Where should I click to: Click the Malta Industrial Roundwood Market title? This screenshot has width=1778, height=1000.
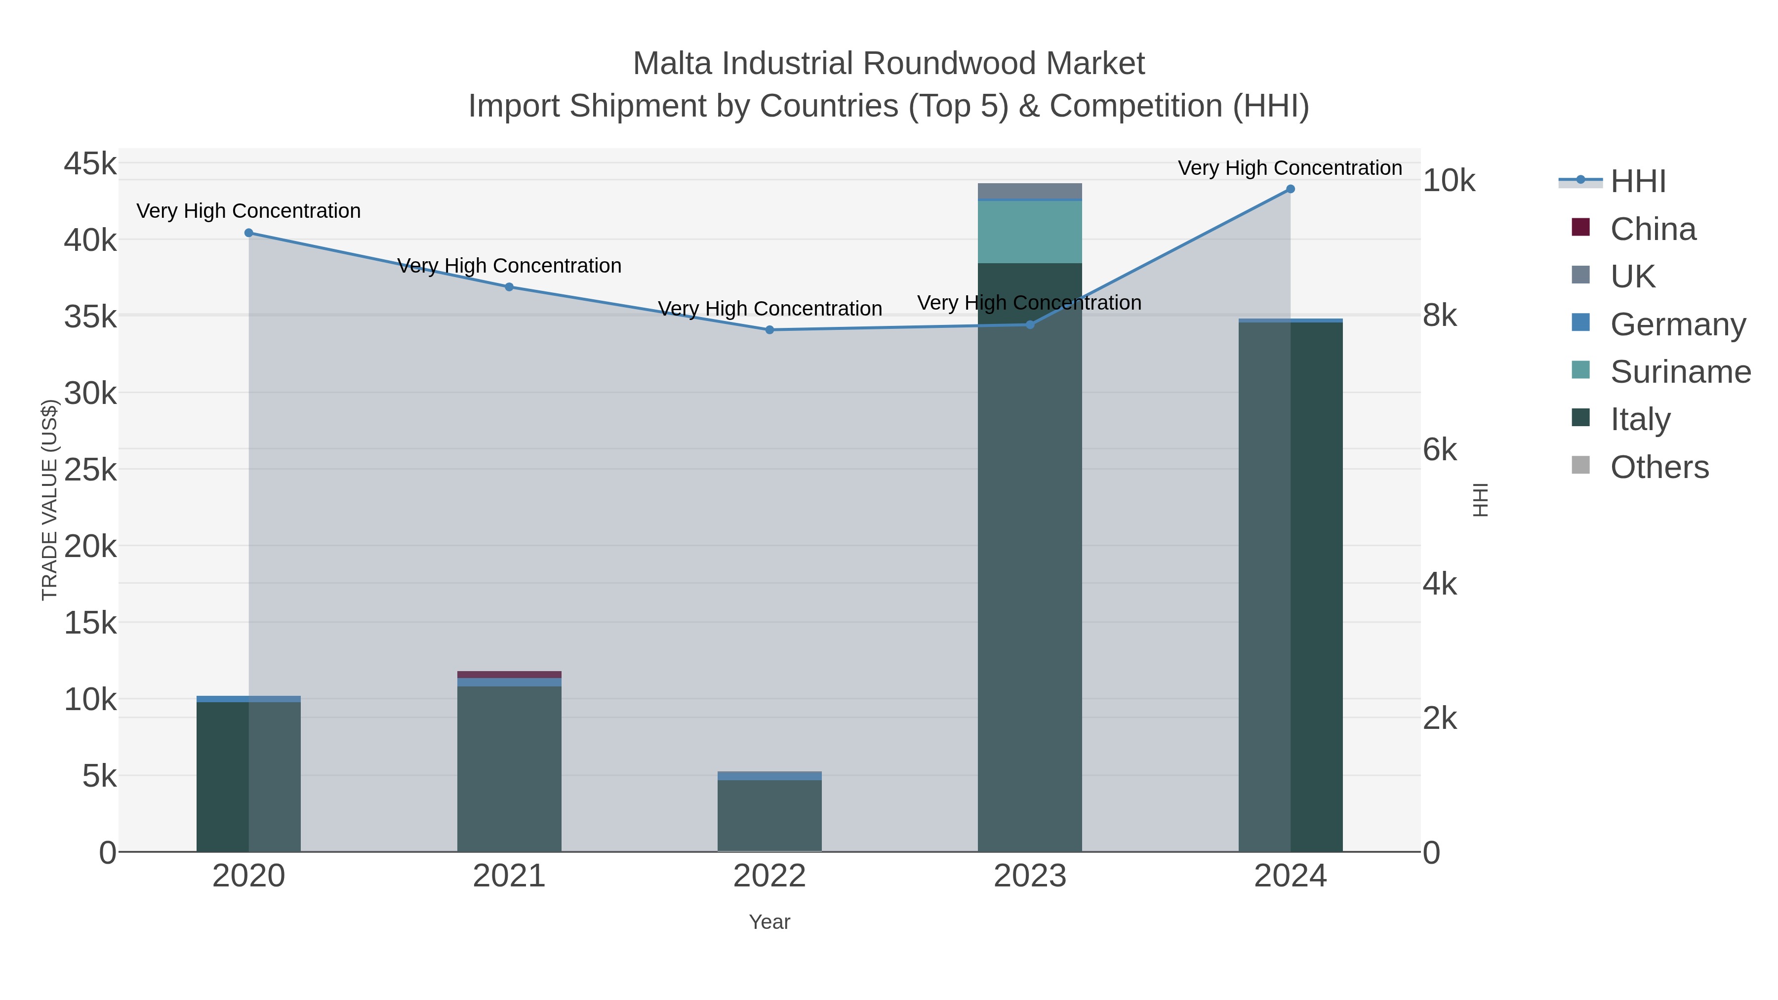[x=889, y=64]
